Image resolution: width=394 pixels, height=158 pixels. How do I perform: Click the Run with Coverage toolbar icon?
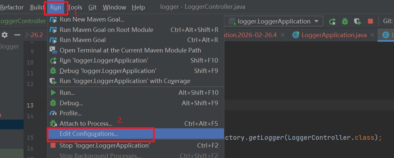tap(358, 22)
